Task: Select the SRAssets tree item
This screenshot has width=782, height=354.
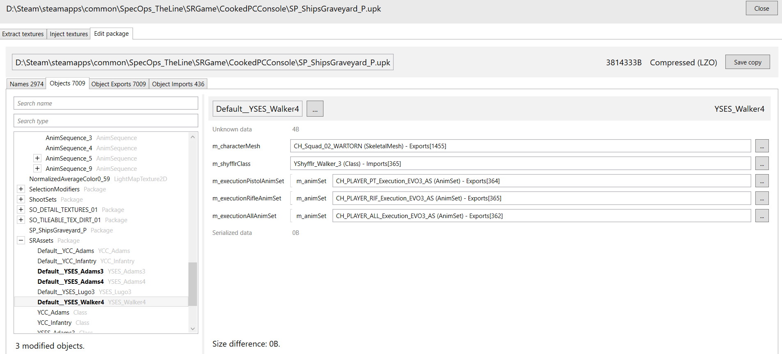Action: [41, 241]
